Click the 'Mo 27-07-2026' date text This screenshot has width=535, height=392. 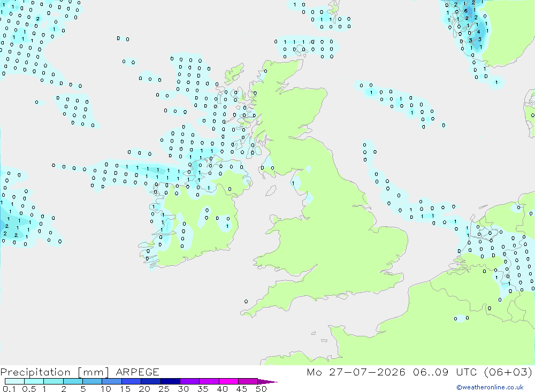click(356, 372)
